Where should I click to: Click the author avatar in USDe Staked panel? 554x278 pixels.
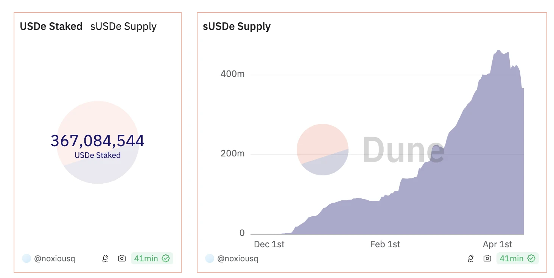click(26, 259)
